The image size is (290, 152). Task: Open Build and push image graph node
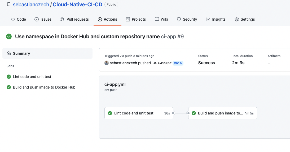(x=223, y=113)
